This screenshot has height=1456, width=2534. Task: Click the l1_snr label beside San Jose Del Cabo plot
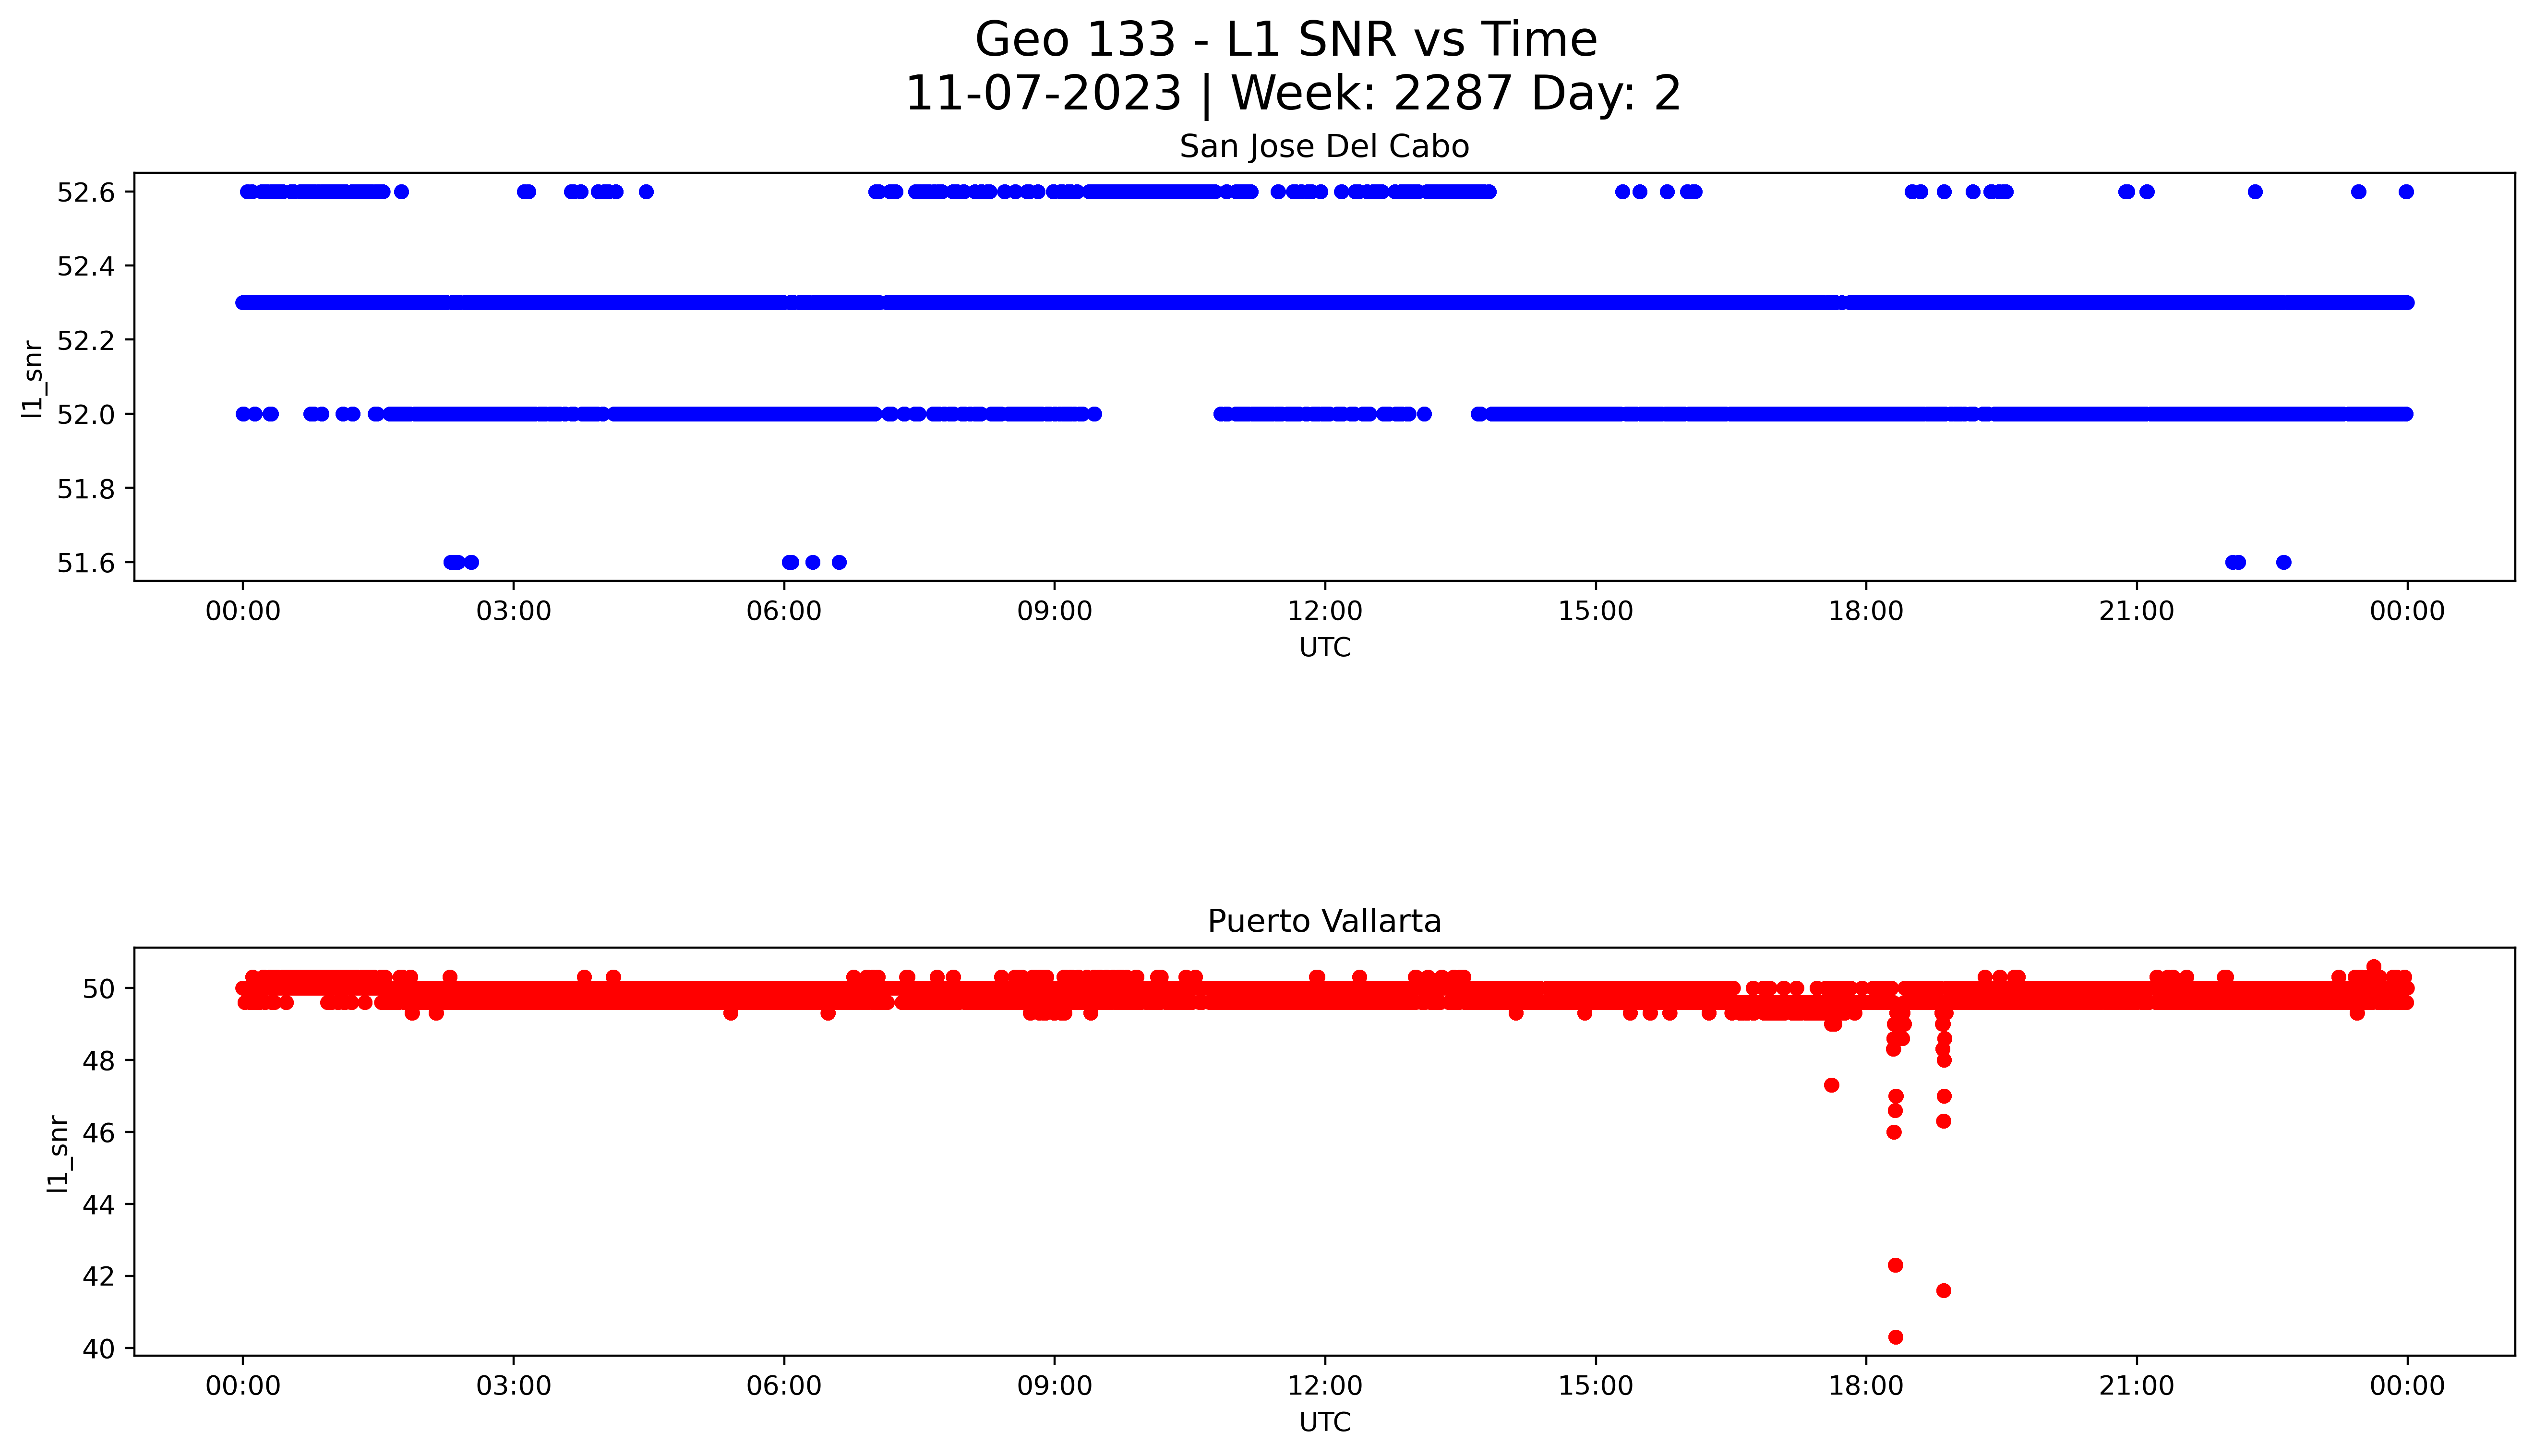click(x=33, y=378)
